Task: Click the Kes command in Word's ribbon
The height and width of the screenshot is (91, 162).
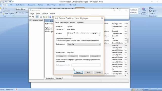Action: (5, 8)
